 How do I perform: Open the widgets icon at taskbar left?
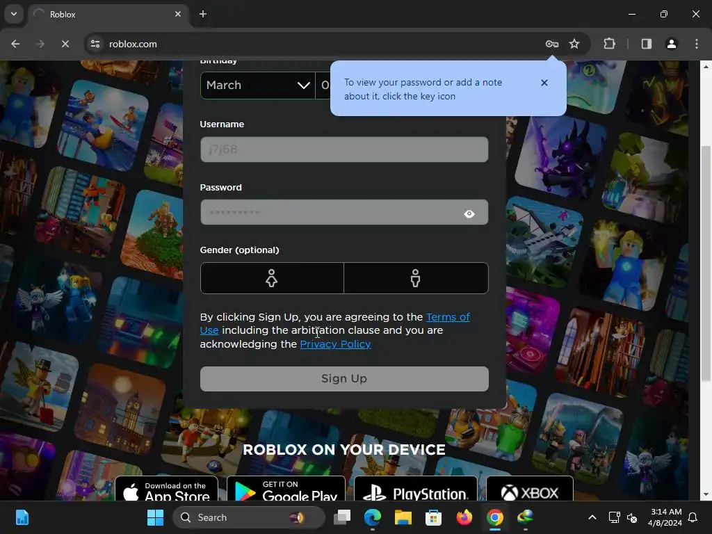pos(22,517)
